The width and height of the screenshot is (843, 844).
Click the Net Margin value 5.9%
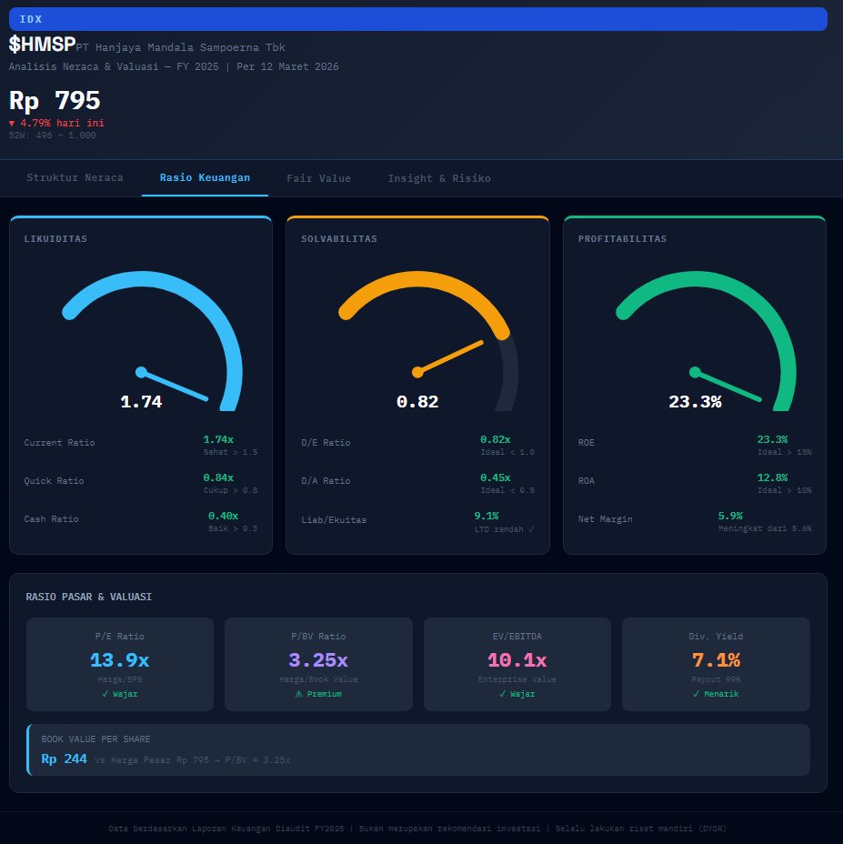pyautogui.click(x=730, y=516)
